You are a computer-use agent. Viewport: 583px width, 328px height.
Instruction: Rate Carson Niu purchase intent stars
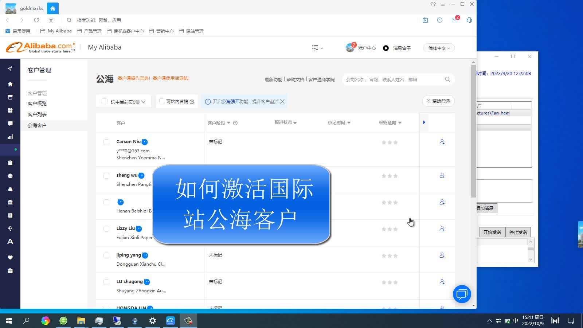click(x=390, y=142)
